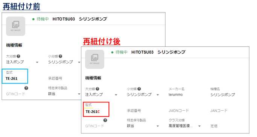Screen dimensions: 257x137
Task: Click help icon above GTINコード in before panel
Action: 26,88
